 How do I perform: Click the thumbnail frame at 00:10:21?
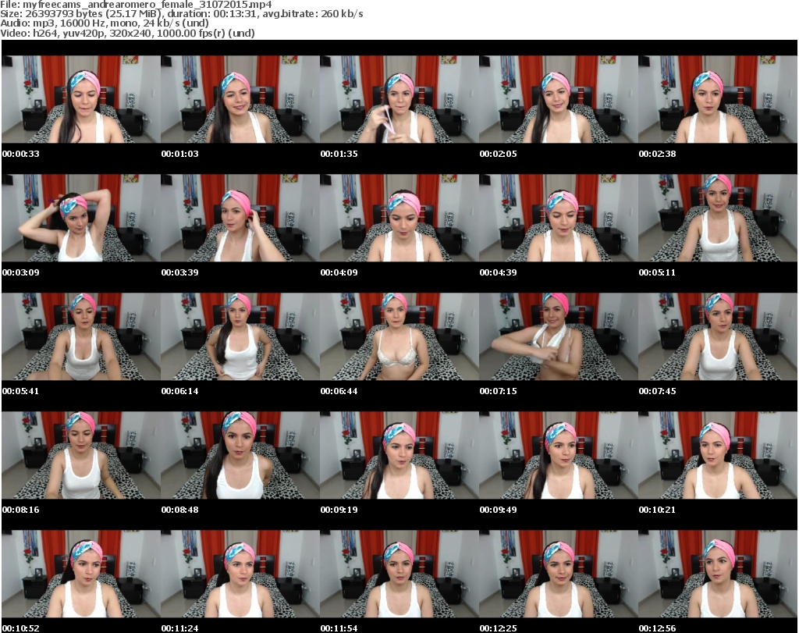click(x=718, y=455)
